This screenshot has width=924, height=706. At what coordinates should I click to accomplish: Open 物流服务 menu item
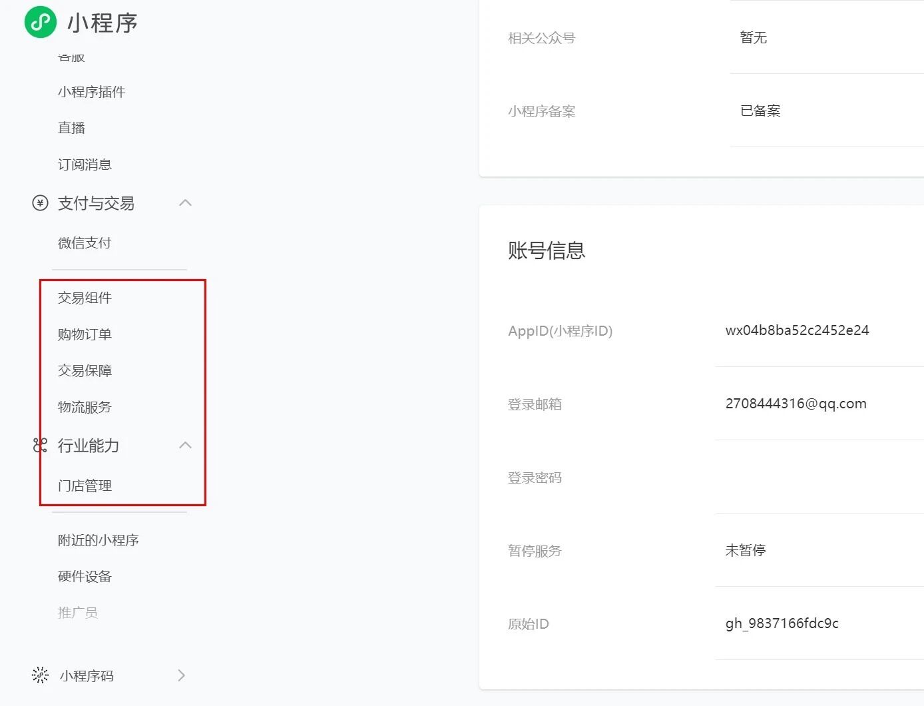(85, 407)
